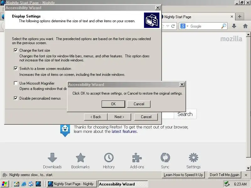Click the Firefox mascot snippet icon

coord(65,130)
